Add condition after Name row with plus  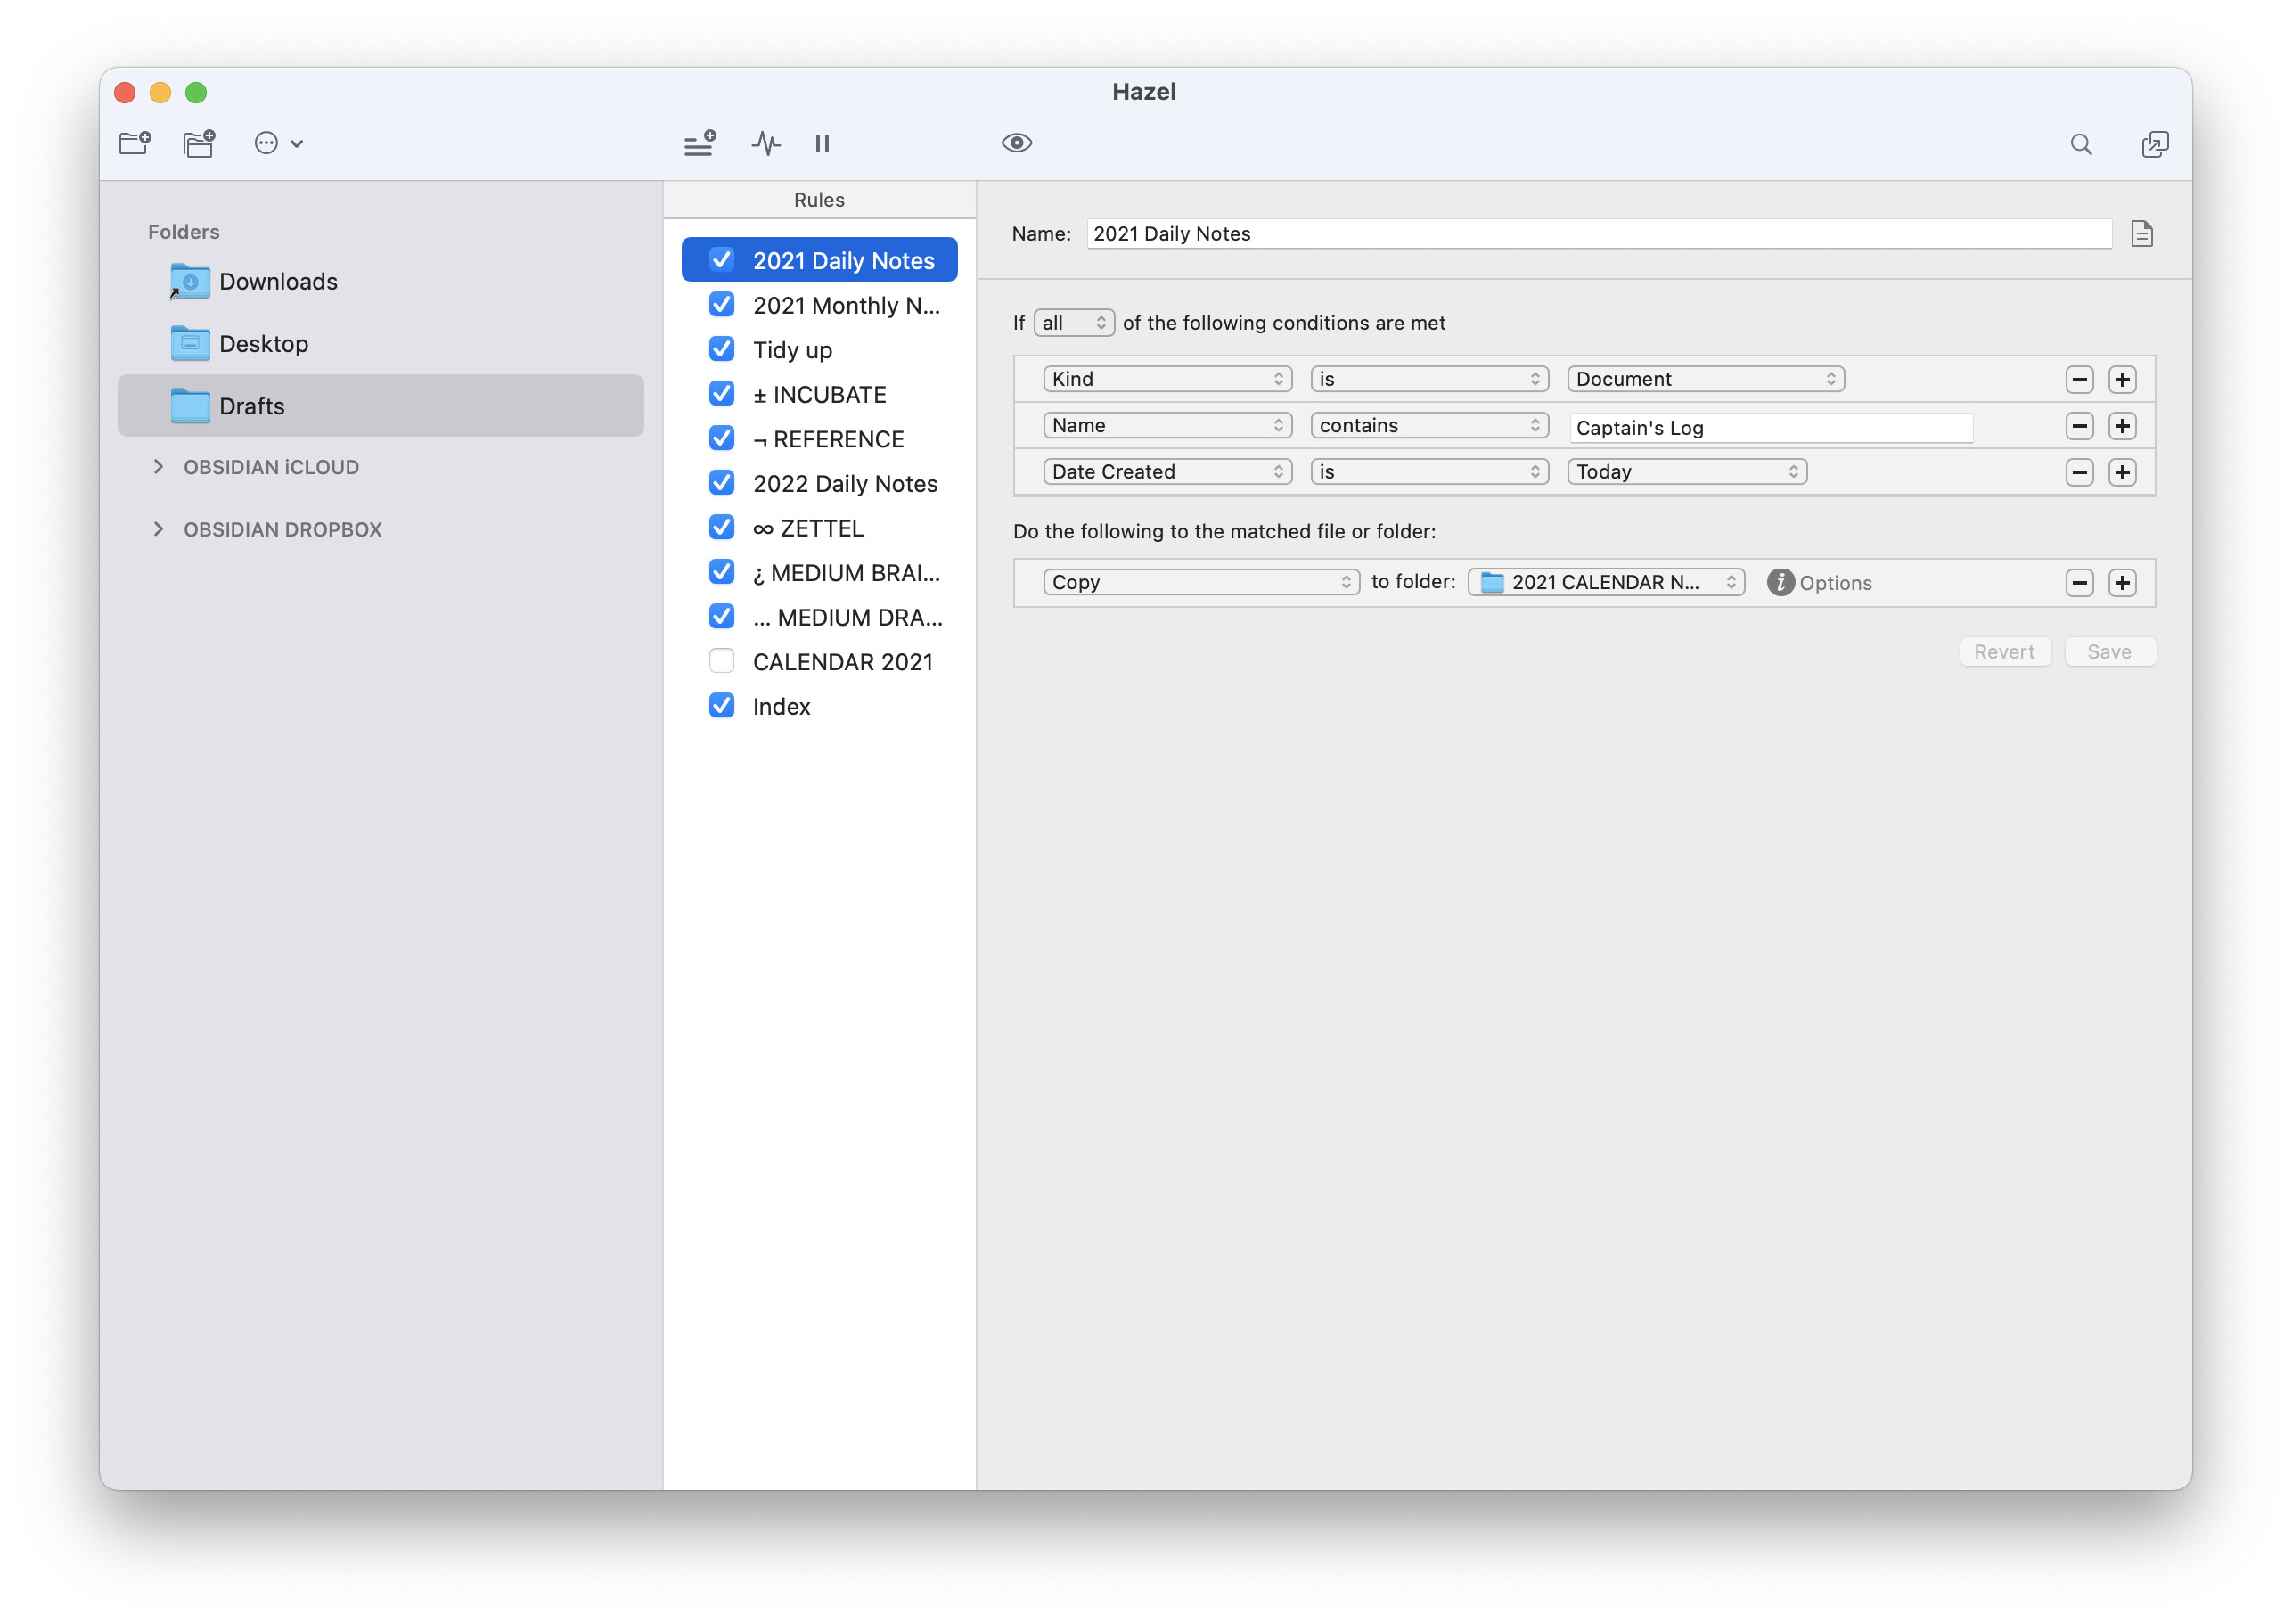[2122, 425]
